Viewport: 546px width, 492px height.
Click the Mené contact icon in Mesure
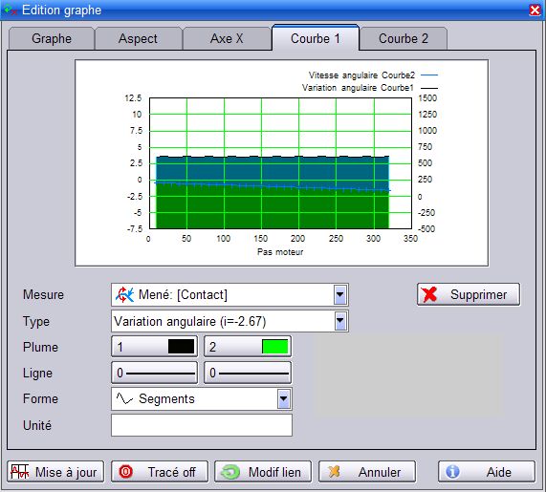click(x=124, y=294)
